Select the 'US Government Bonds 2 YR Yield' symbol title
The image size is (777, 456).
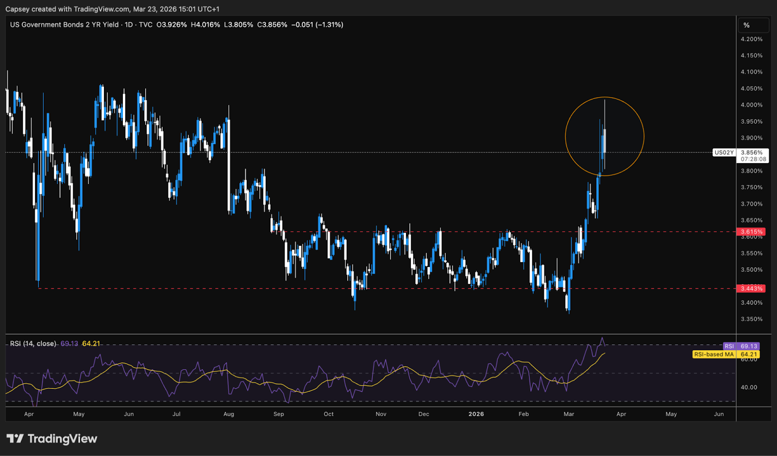(x=66, y=24)
